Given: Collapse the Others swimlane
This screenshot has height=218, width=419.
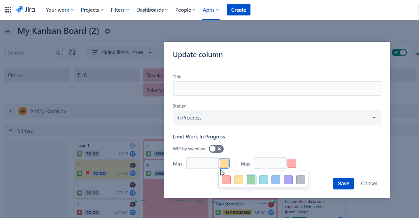Looking at the screenshot, I should click(x=10, y=131).
